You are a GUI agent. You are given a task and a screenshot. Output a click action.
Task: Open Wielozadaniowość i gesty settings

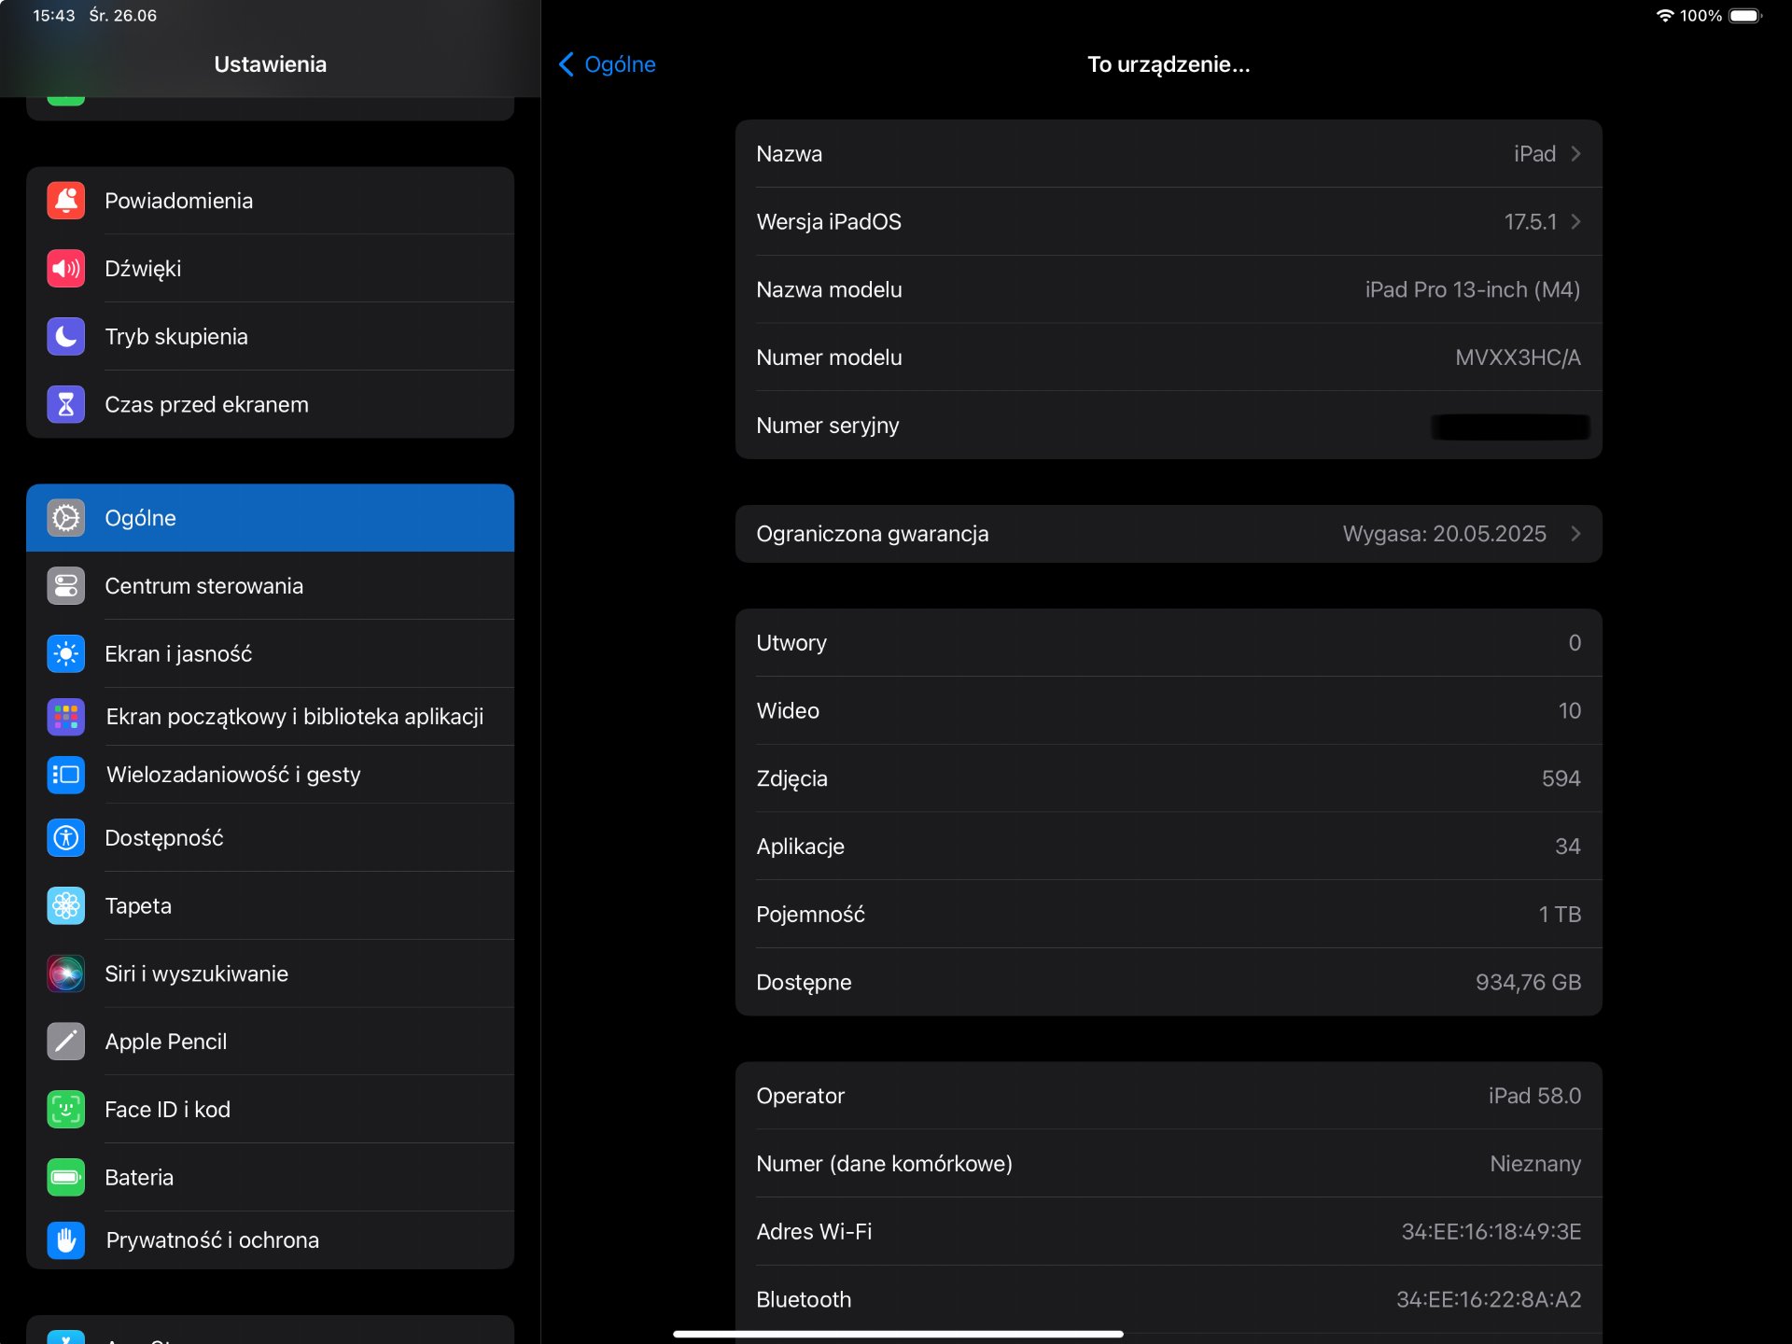point(271,775)
